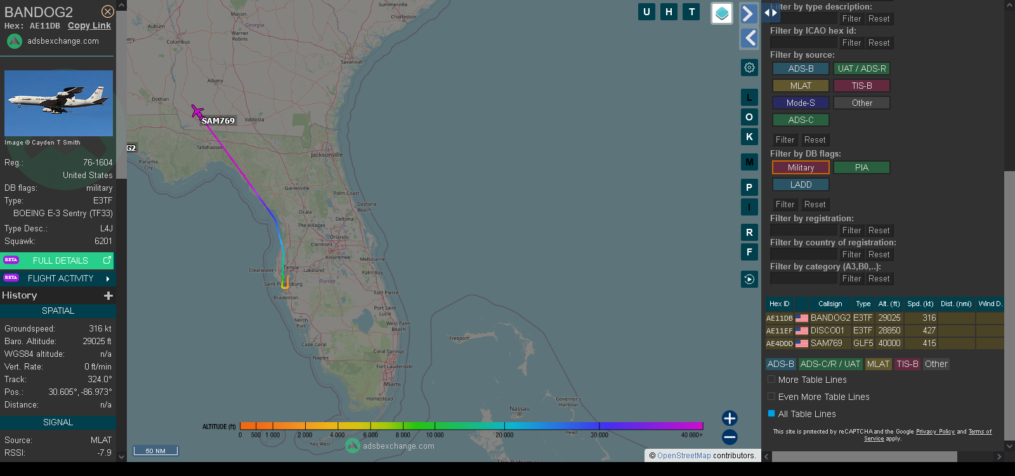Image resolution: width=1015 pixels, height=476 pixels.
Task: Click Reset for country of registration
Action: point(879,254)
